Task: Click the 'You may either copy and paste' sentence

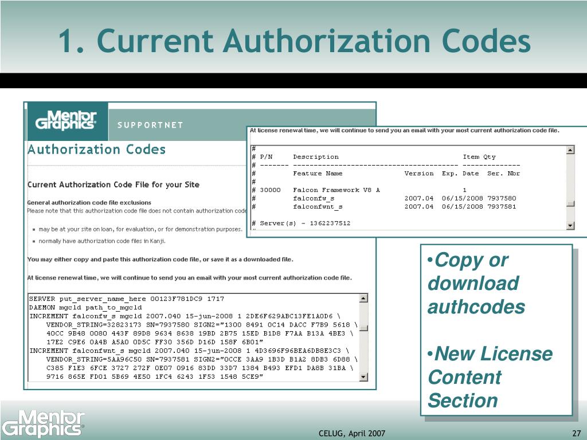Action: point(161,260)
